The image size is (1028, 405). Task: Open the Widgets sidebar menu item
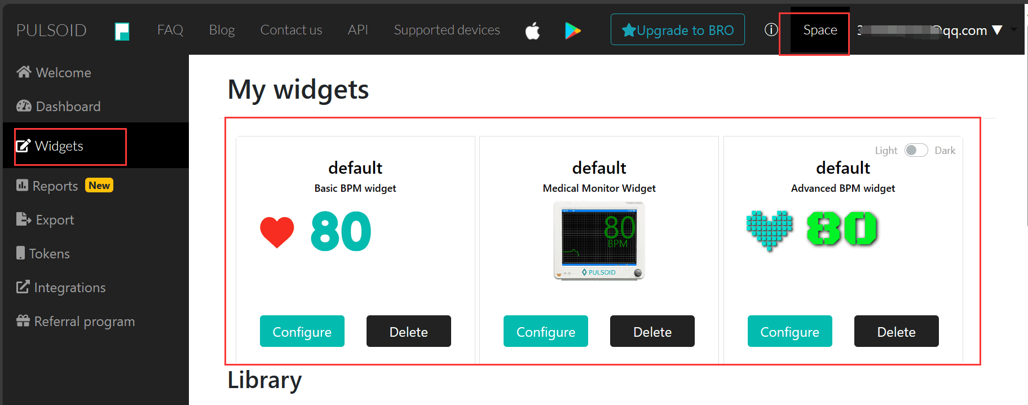click(x=59, y=146)
